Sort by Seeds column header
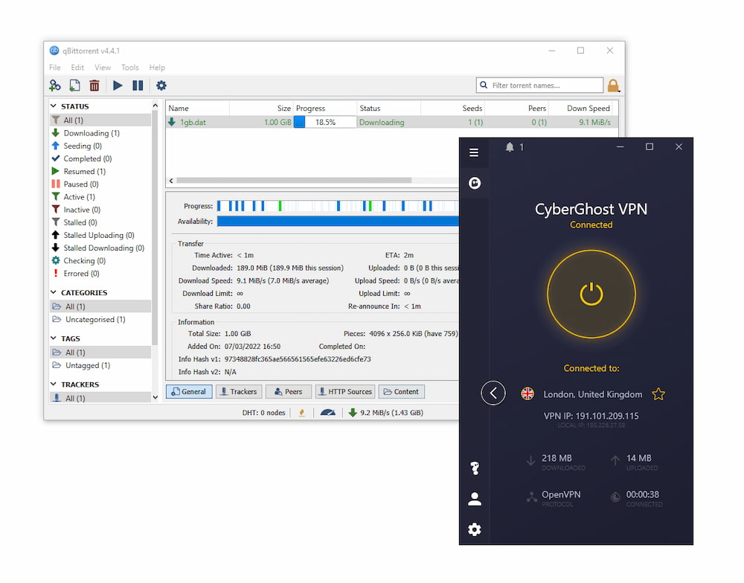744x583 pixels. click(x=452, y=108)
